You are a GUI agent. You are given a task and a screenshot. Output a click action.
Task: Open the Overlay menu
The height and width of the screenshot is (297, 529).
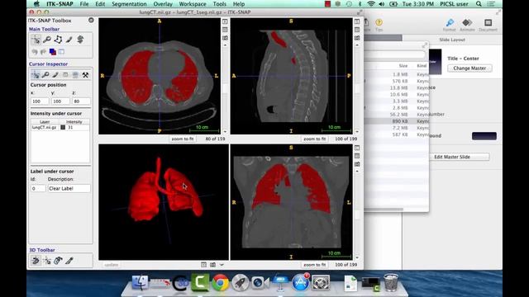(163, 4)
